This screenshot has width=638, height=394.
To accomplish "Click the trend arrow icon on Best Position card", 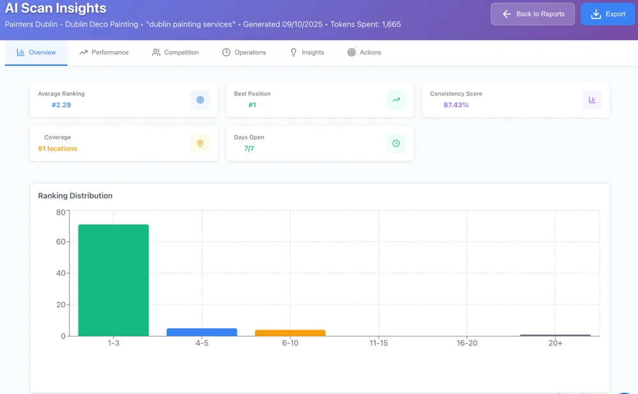I will pyautogui.click(x=396, y=100).
